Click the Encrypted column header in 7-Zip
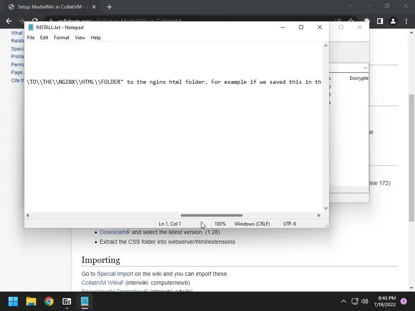Viewport: 415px width, 311px height. tap(359, 78)
